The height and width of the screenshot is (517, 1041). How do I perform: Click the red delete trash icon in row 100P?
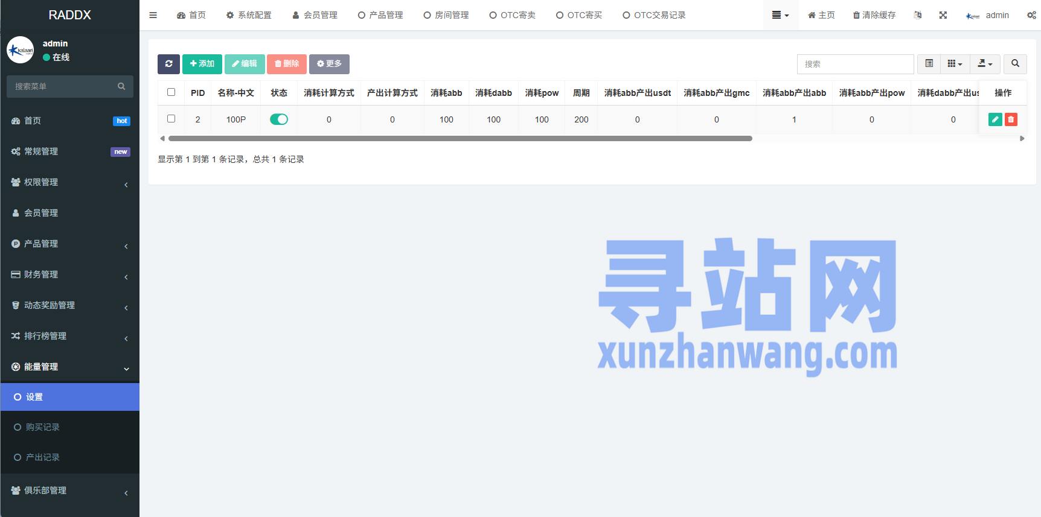pos(1011,119)
